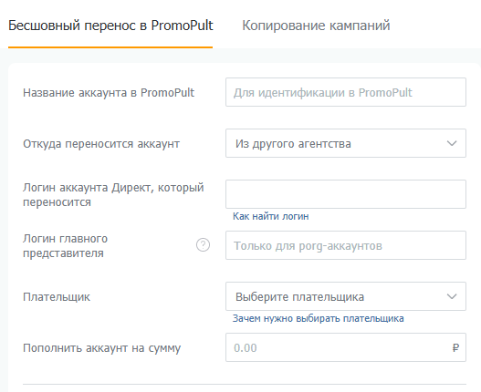Focus the Только для porg-аккаунтов field
The width and height of the screenshot is (481, 392).
[346, 245]
